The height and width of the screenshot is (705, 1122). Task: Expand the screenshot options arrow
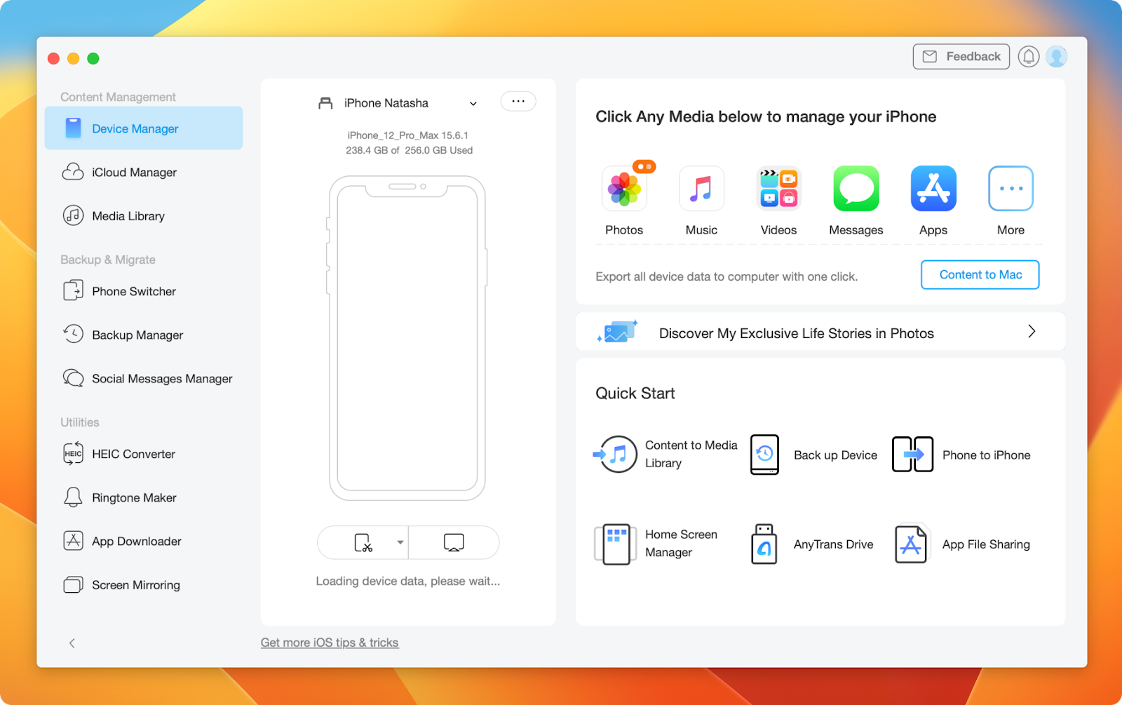pyautogui.click(x=400, y=542)
